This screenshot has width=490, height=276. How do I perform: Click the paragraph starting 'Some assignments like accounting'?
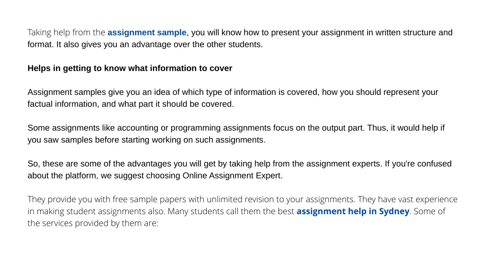click(236, 134)
